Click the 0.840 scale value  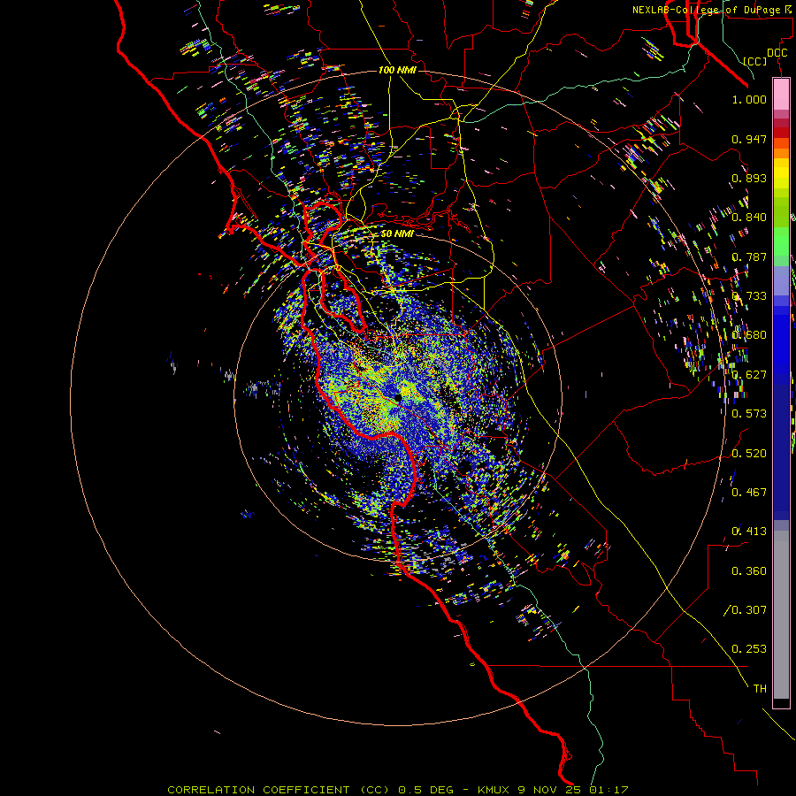749,218
